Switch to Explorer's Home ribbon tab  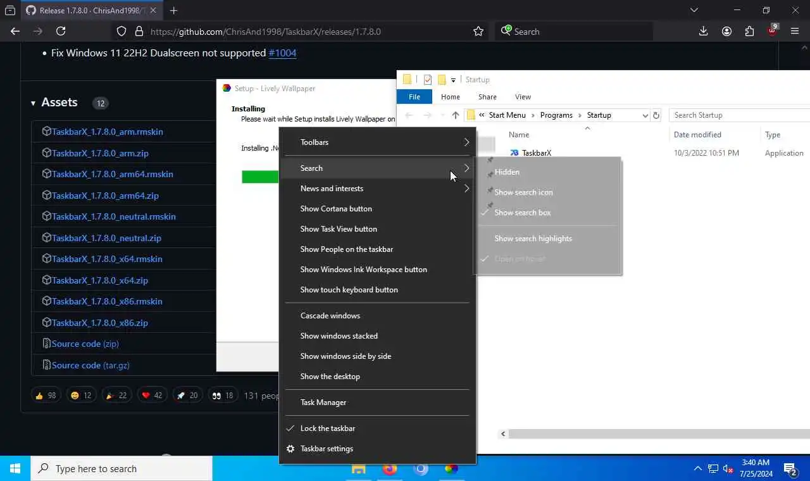(451, 97)
